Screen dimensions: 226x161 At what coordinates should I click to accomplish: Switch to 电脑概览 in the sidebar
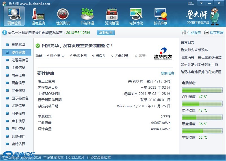coord(18,45)
